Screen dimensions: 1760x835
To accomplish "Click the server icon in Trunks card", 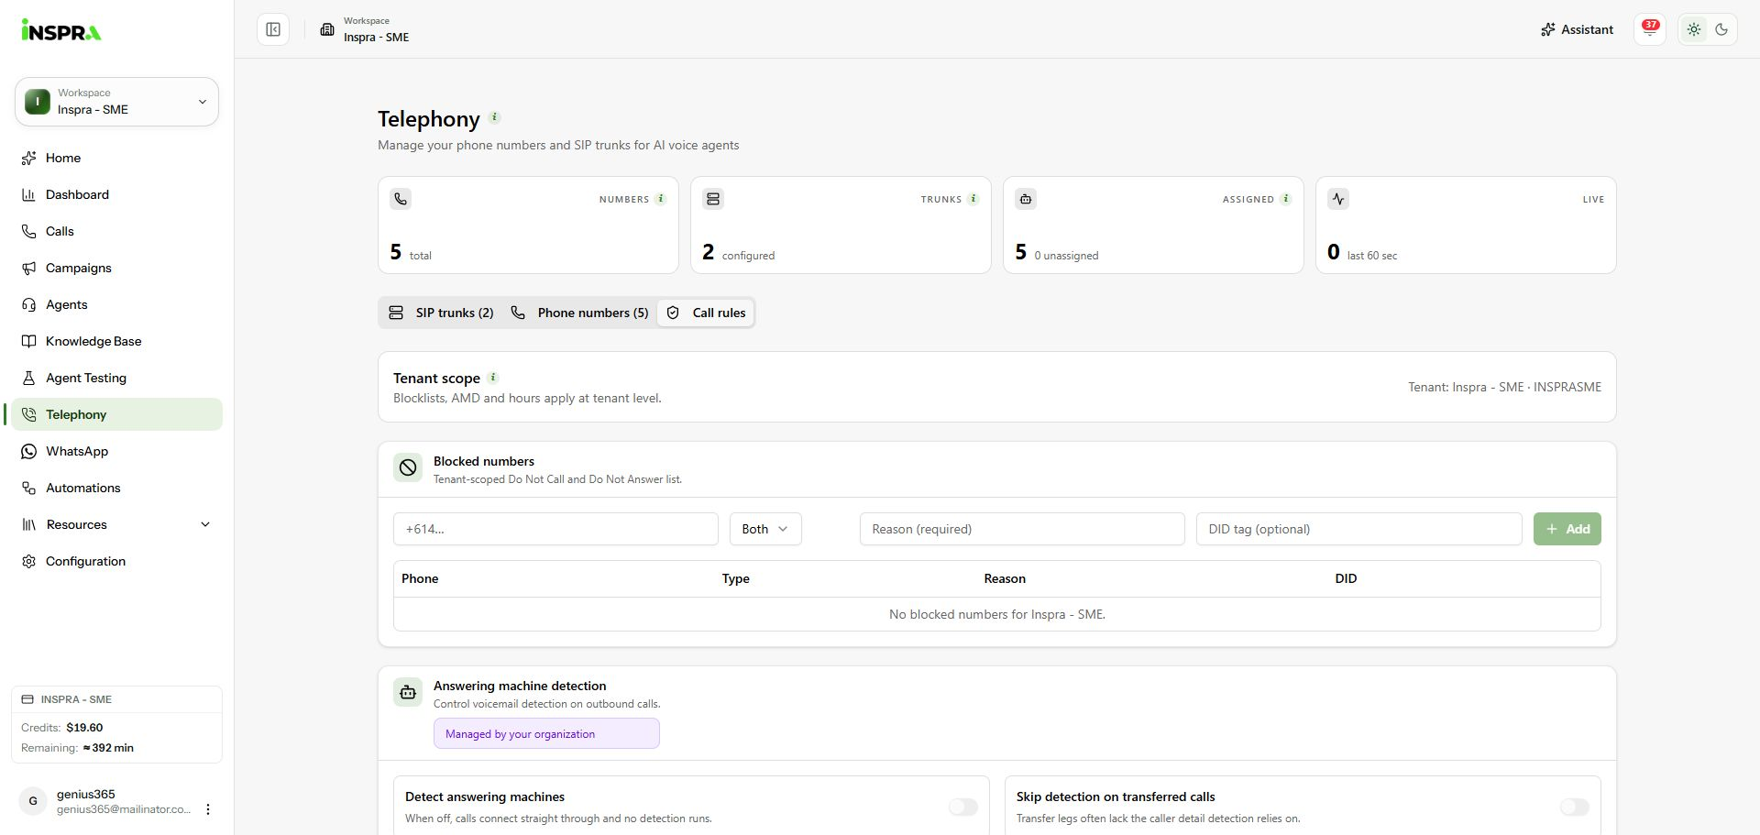I will pyautogui.click(x=713, y=199).
